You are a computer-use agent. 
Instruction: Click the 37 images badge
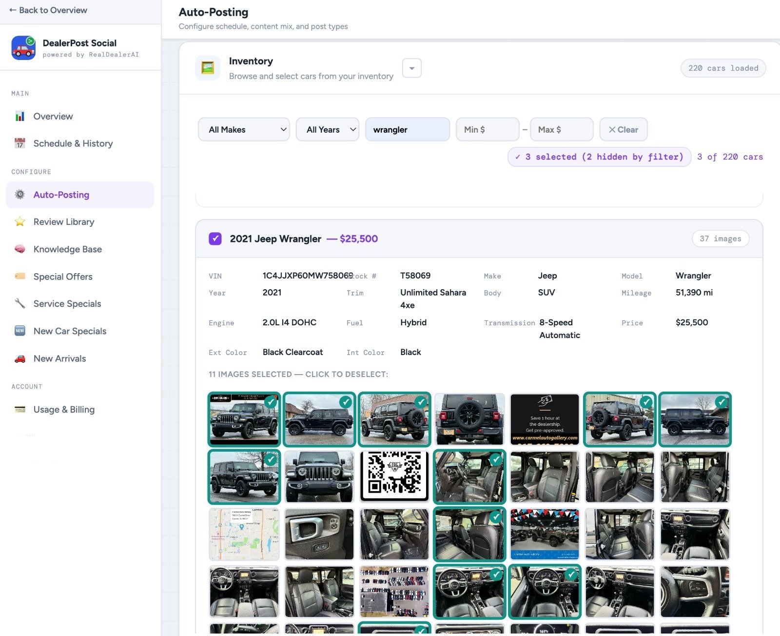721,238
